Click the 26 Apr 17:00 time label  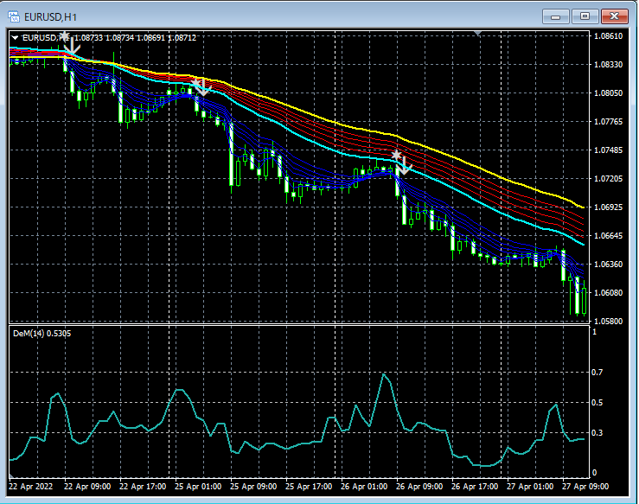tap(475, 487)
